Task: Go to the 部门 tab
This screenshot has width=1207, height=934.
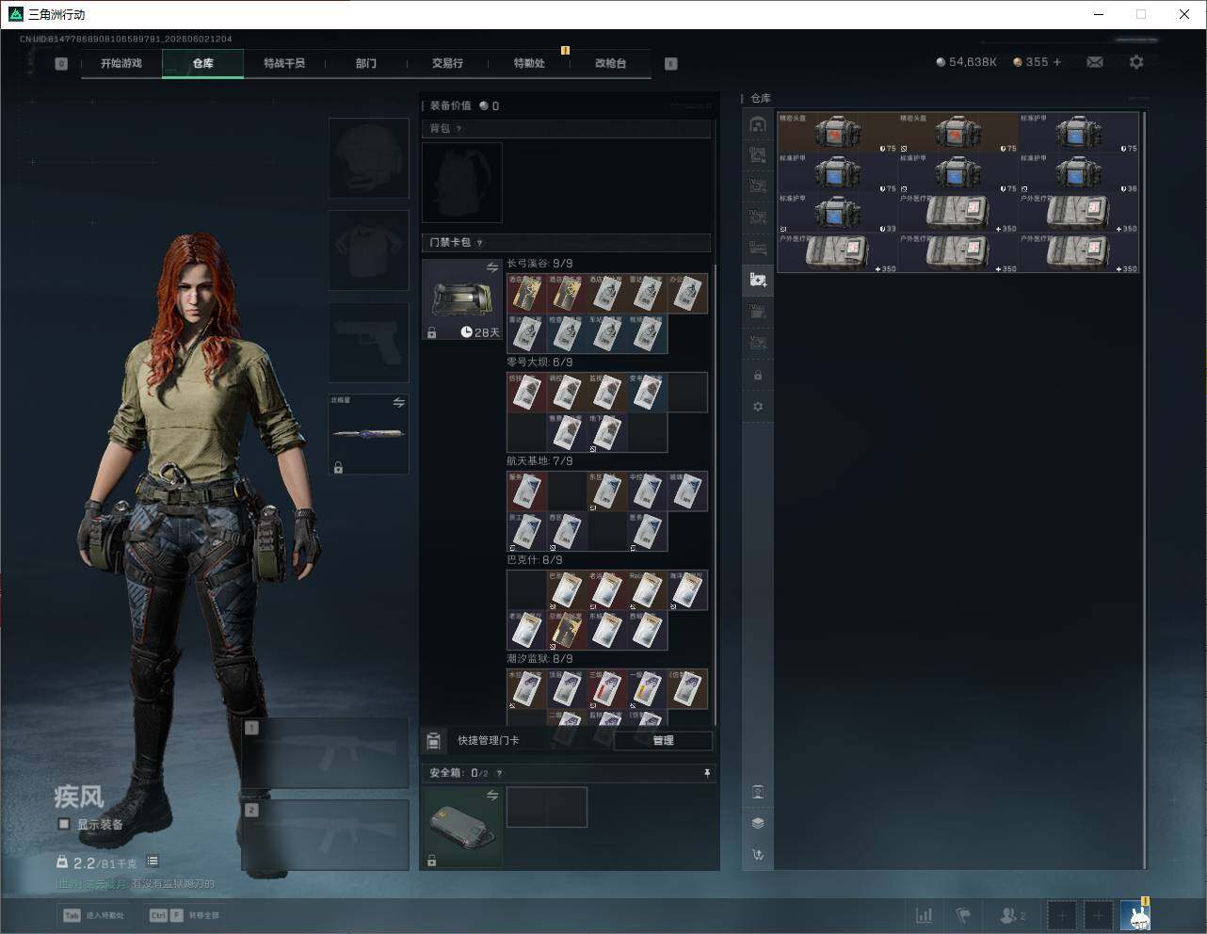Action: pyautogui.click(x=366, y=63)
